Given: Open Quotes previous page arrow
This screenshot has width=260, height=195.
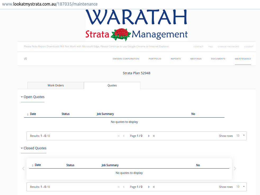Looking at the screenshot, I should (124, 136).
